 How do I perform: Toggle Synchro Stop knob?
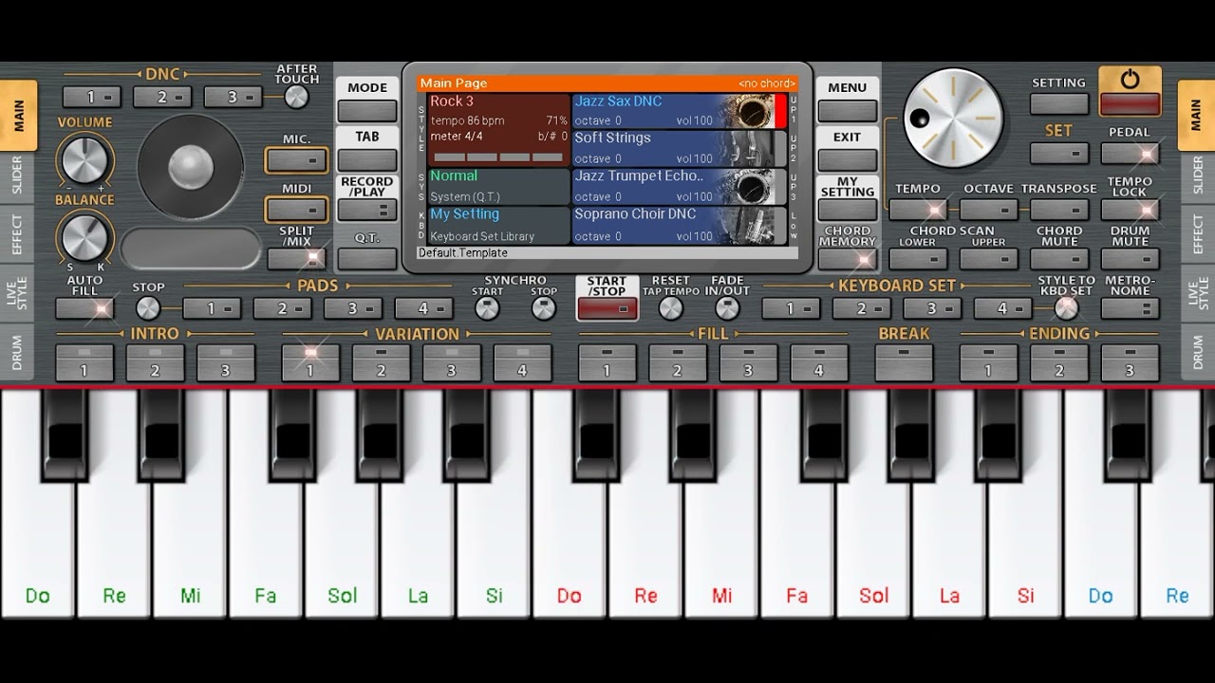point(544,308)
